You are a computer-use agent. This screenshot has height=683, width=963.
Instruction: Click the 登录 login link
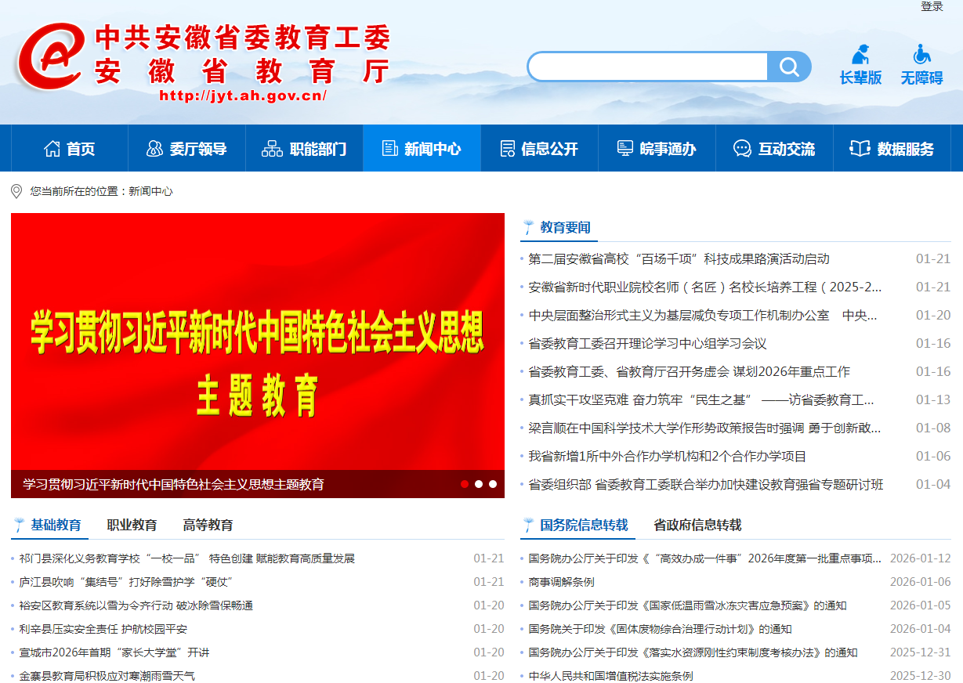932,6
